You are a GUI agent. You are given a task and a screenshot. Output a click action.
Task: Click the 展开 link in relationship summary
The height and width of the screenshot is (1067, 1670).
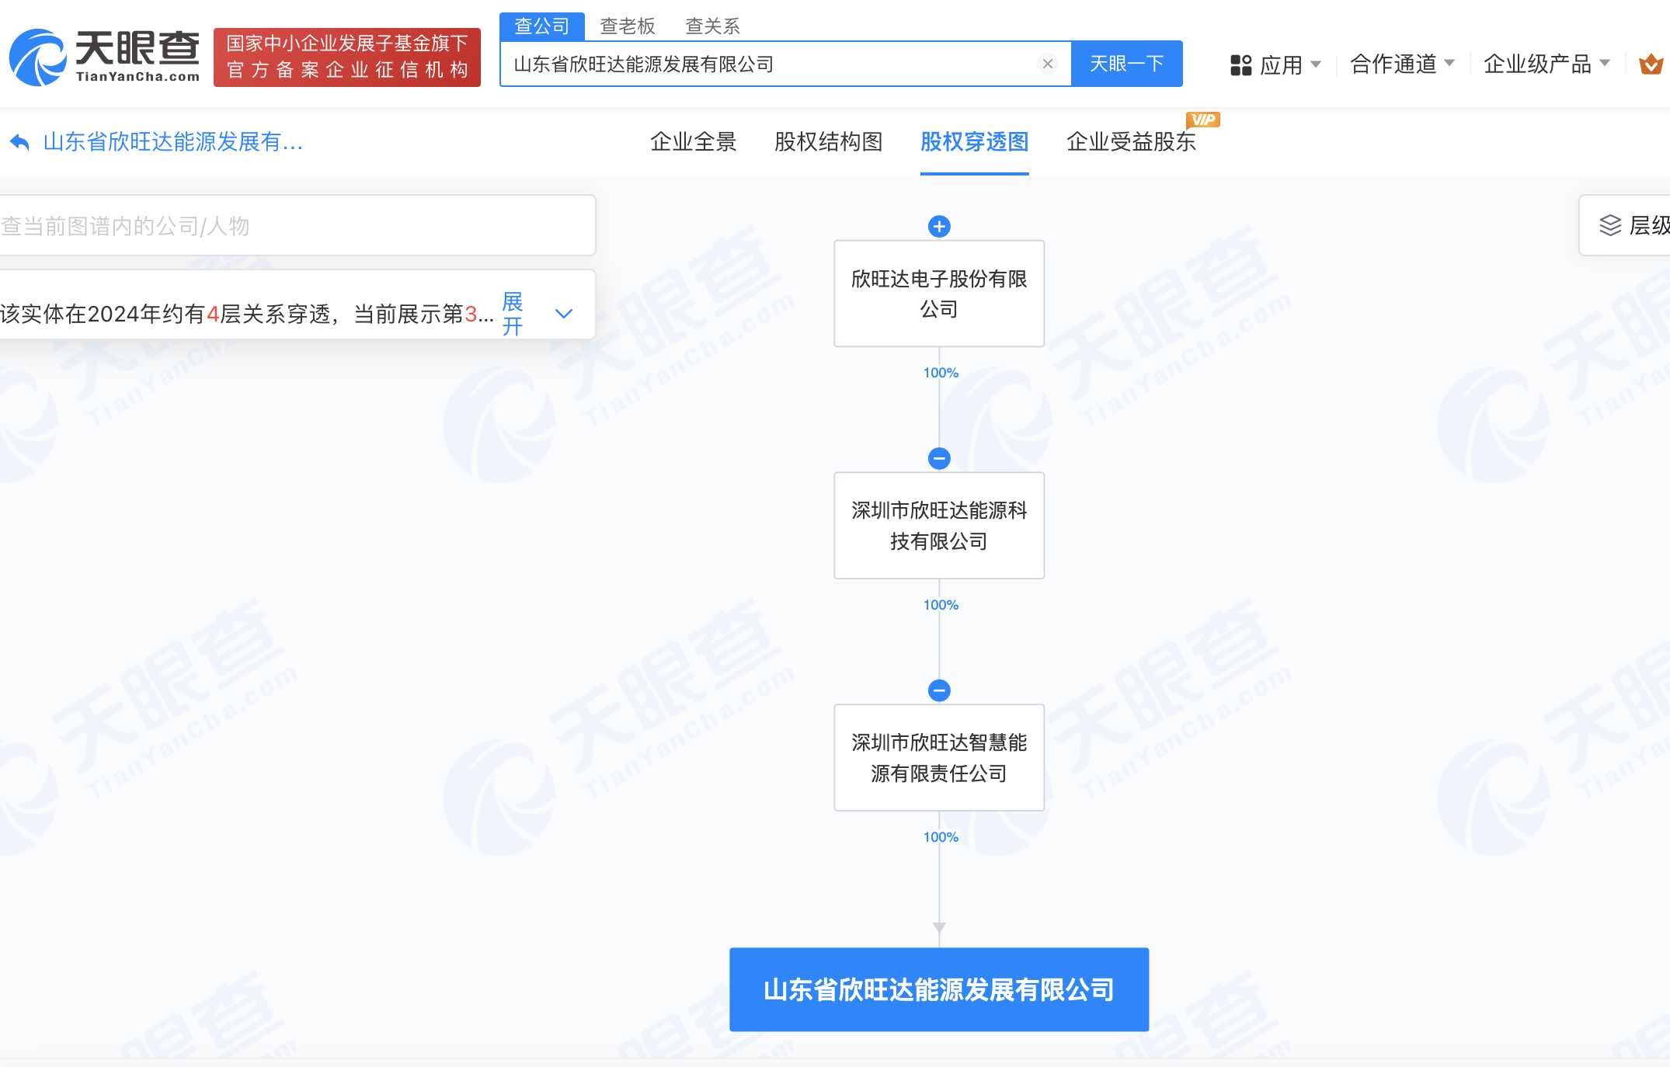[513, 314]
